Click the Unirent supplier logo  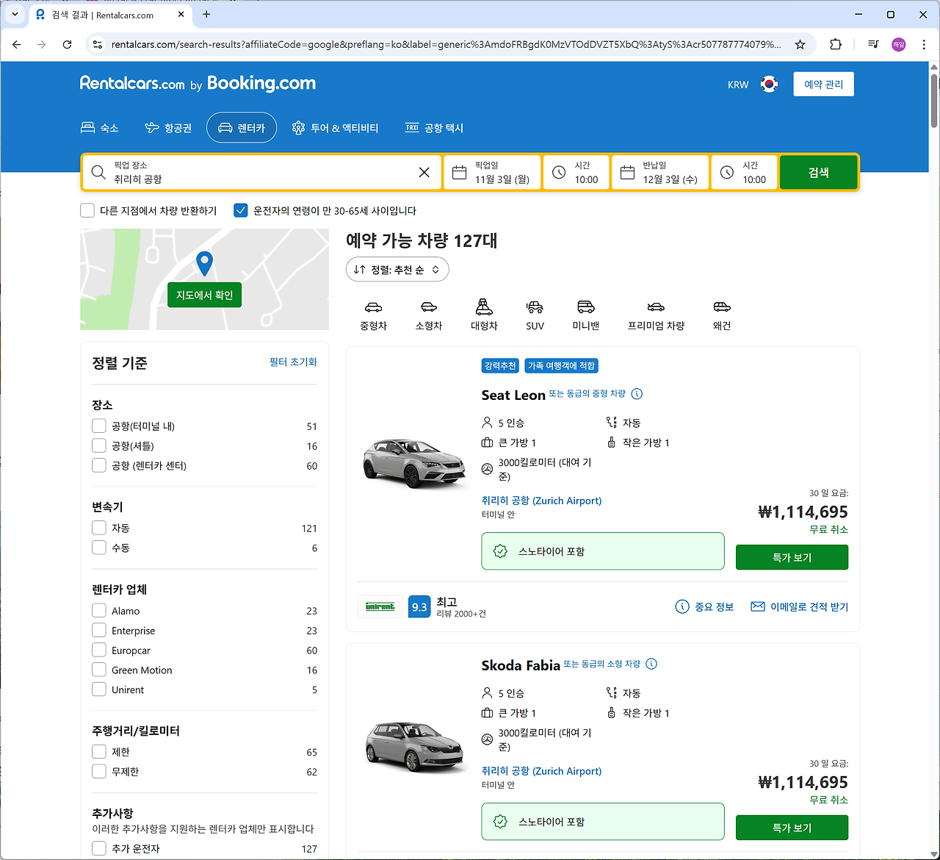click(380, 606)
